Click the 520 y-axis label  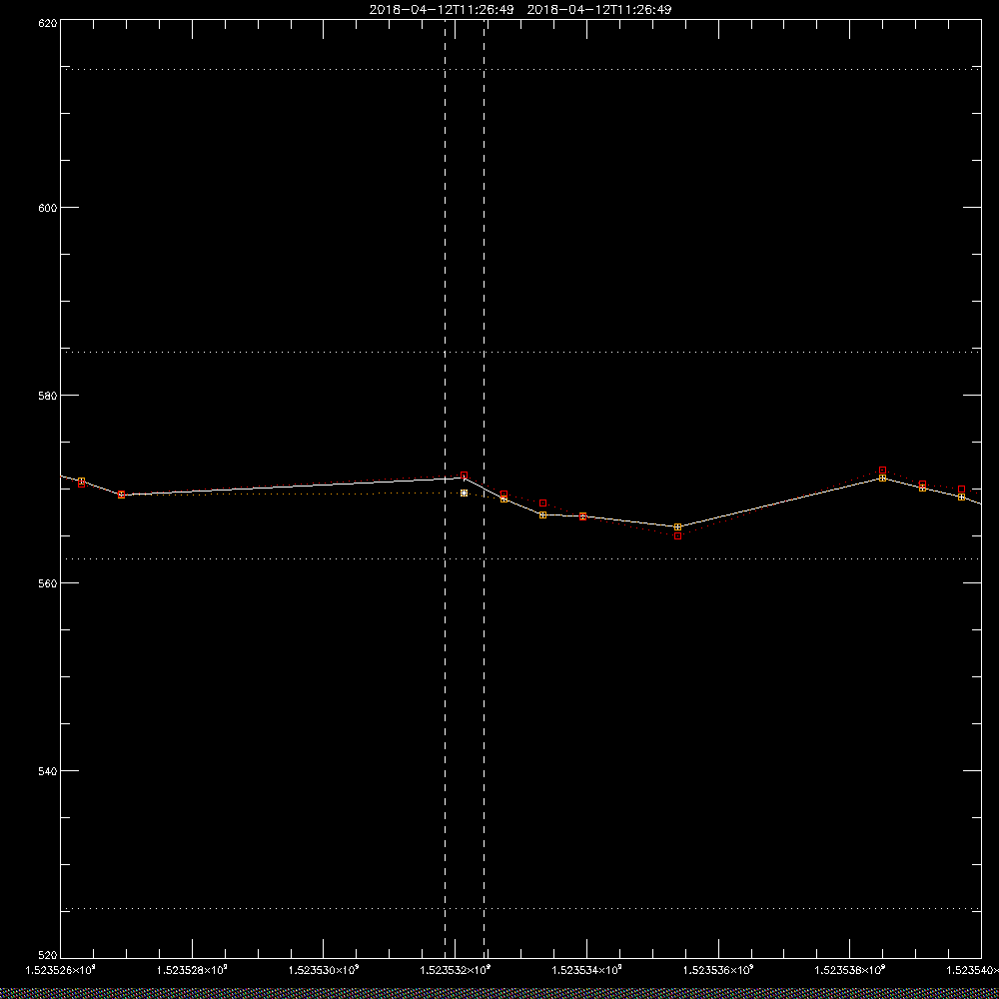tap(48, 956)
